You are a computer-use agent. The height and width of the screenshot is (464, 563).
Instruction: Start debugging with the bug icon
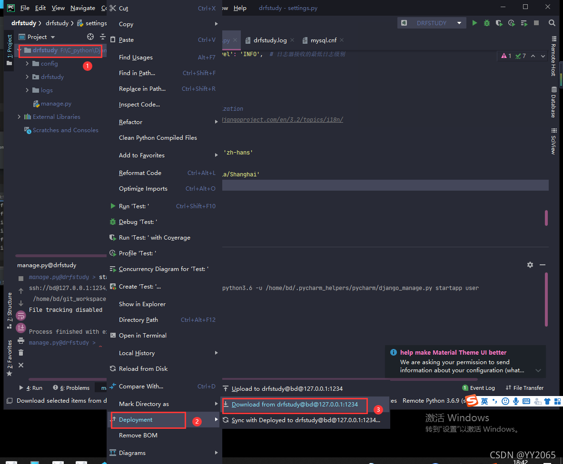pyautogui.click(x=487, y=23)
